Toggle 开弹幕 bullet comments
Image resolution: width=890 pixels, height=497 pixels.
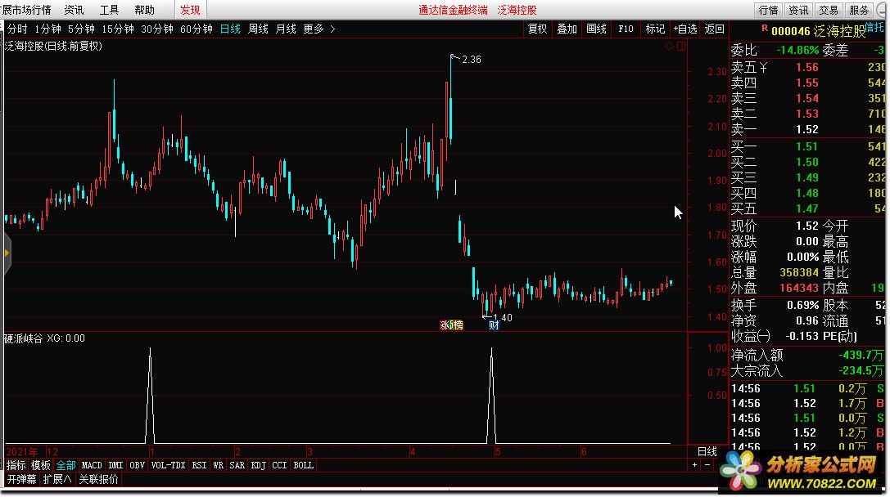[x=21, y=480]
